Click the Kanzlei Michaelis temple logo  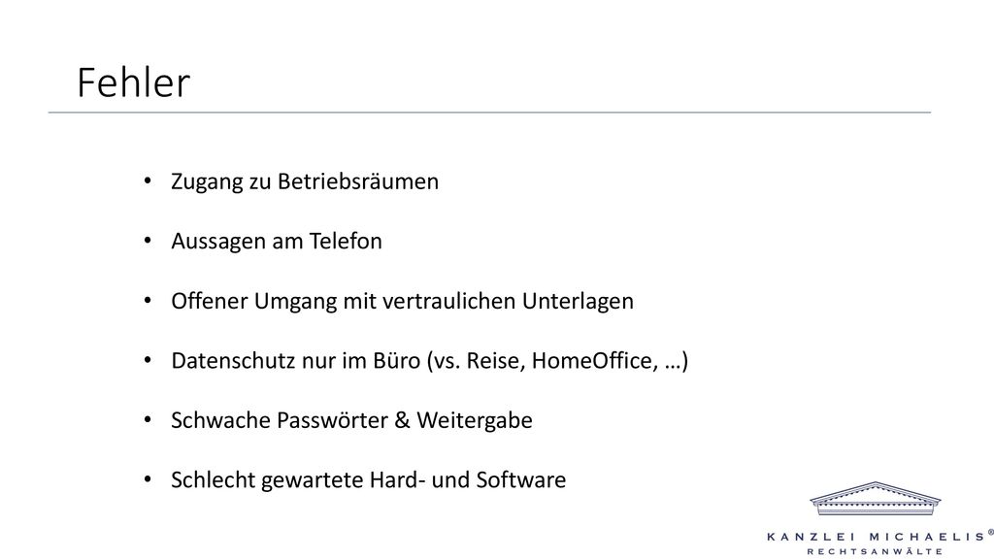pos(875,498)
